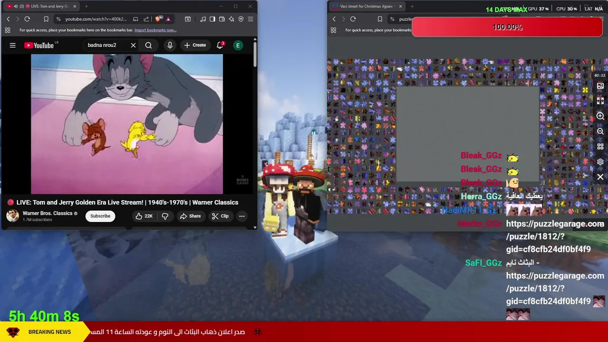
Task: Arrange puzzle pieces with grid icon
Action: tap(600, 147)
